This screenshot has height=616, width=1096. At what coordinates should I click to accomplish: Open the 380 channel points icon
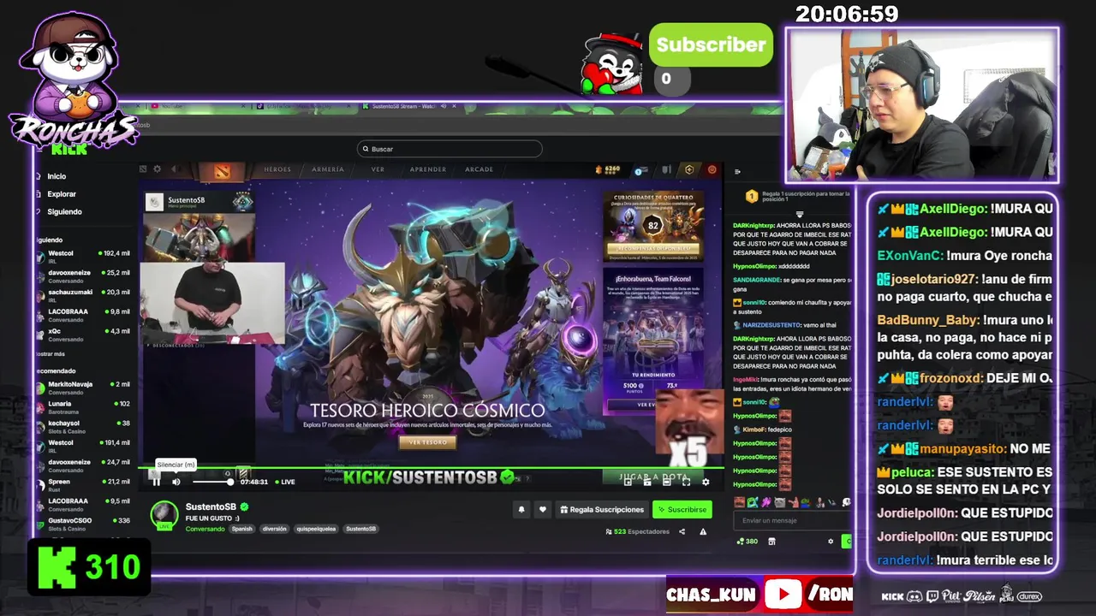(747, 541)
